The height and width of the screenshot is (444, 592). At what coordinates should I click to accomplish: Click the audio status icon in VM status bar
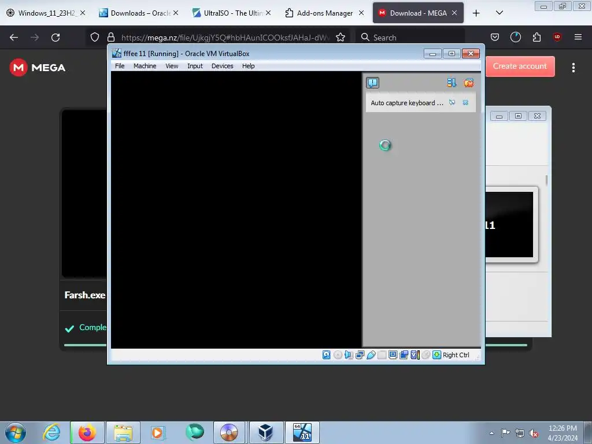[349, 355]
